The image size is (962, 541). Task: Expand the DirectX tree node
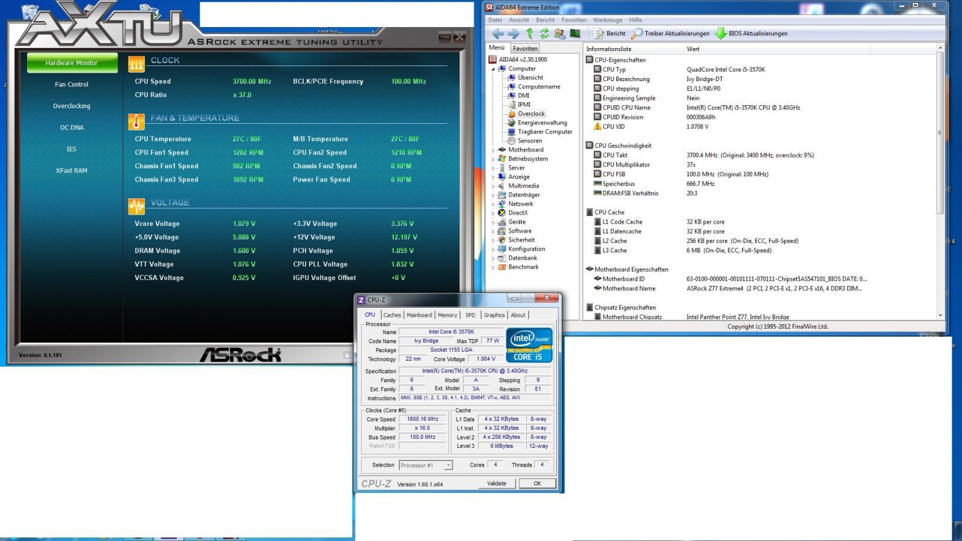pos(494,213)
